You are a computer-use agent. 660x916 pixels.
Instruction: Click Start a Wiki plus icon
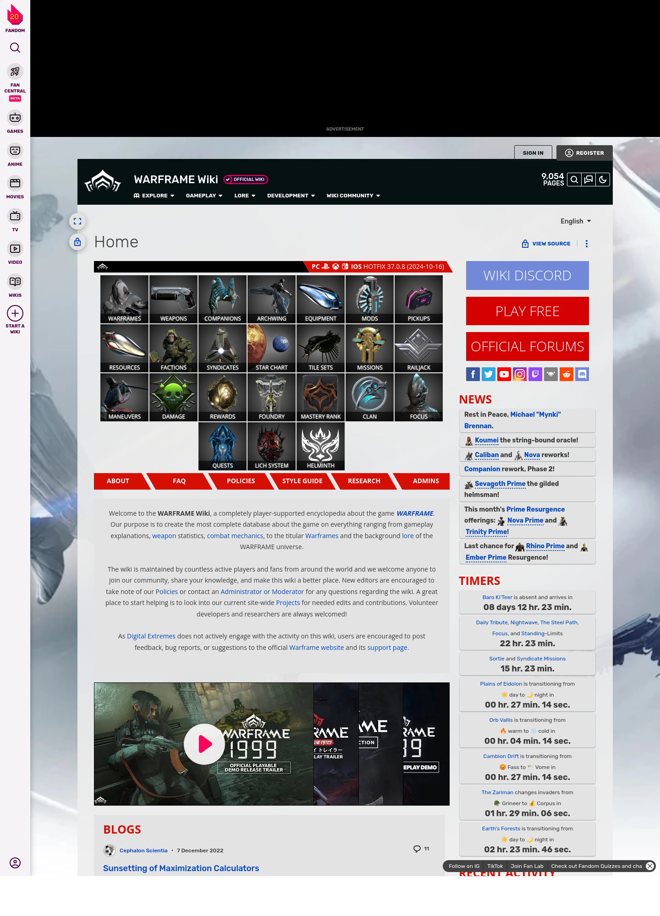click(15, 313)
